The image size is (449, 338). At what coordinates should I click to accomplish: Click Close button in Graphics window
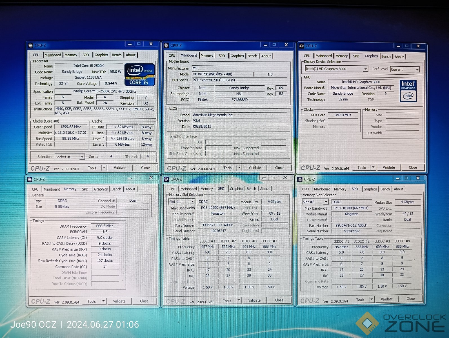pyautogui.click(x=413, y=167)
